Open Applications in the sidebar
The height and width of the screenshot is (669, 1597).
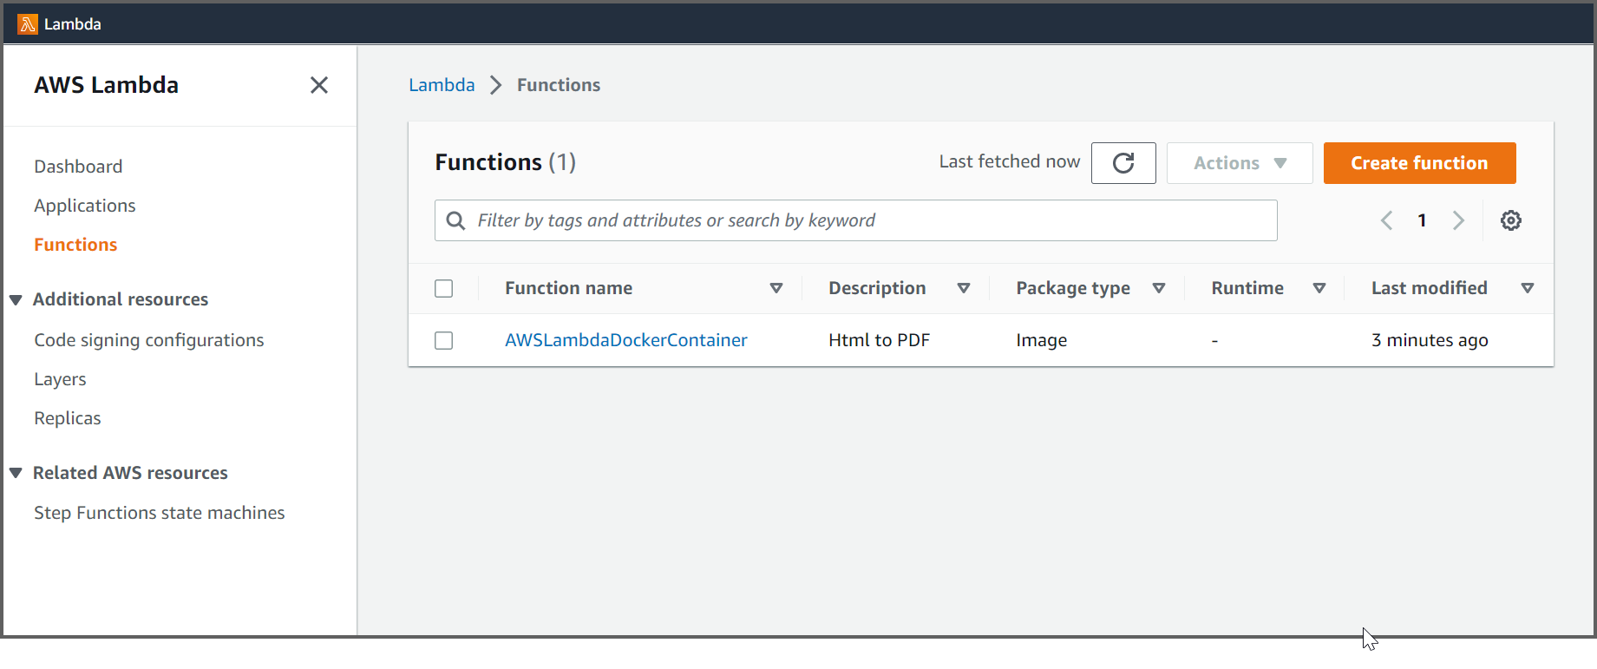click(x=85, y=206)
